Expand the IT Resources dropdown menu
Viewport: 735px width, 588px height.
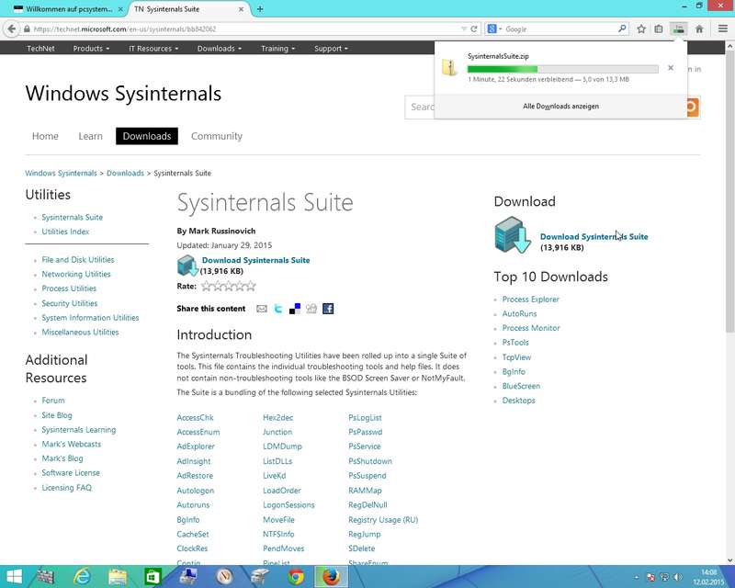[153, 49]
